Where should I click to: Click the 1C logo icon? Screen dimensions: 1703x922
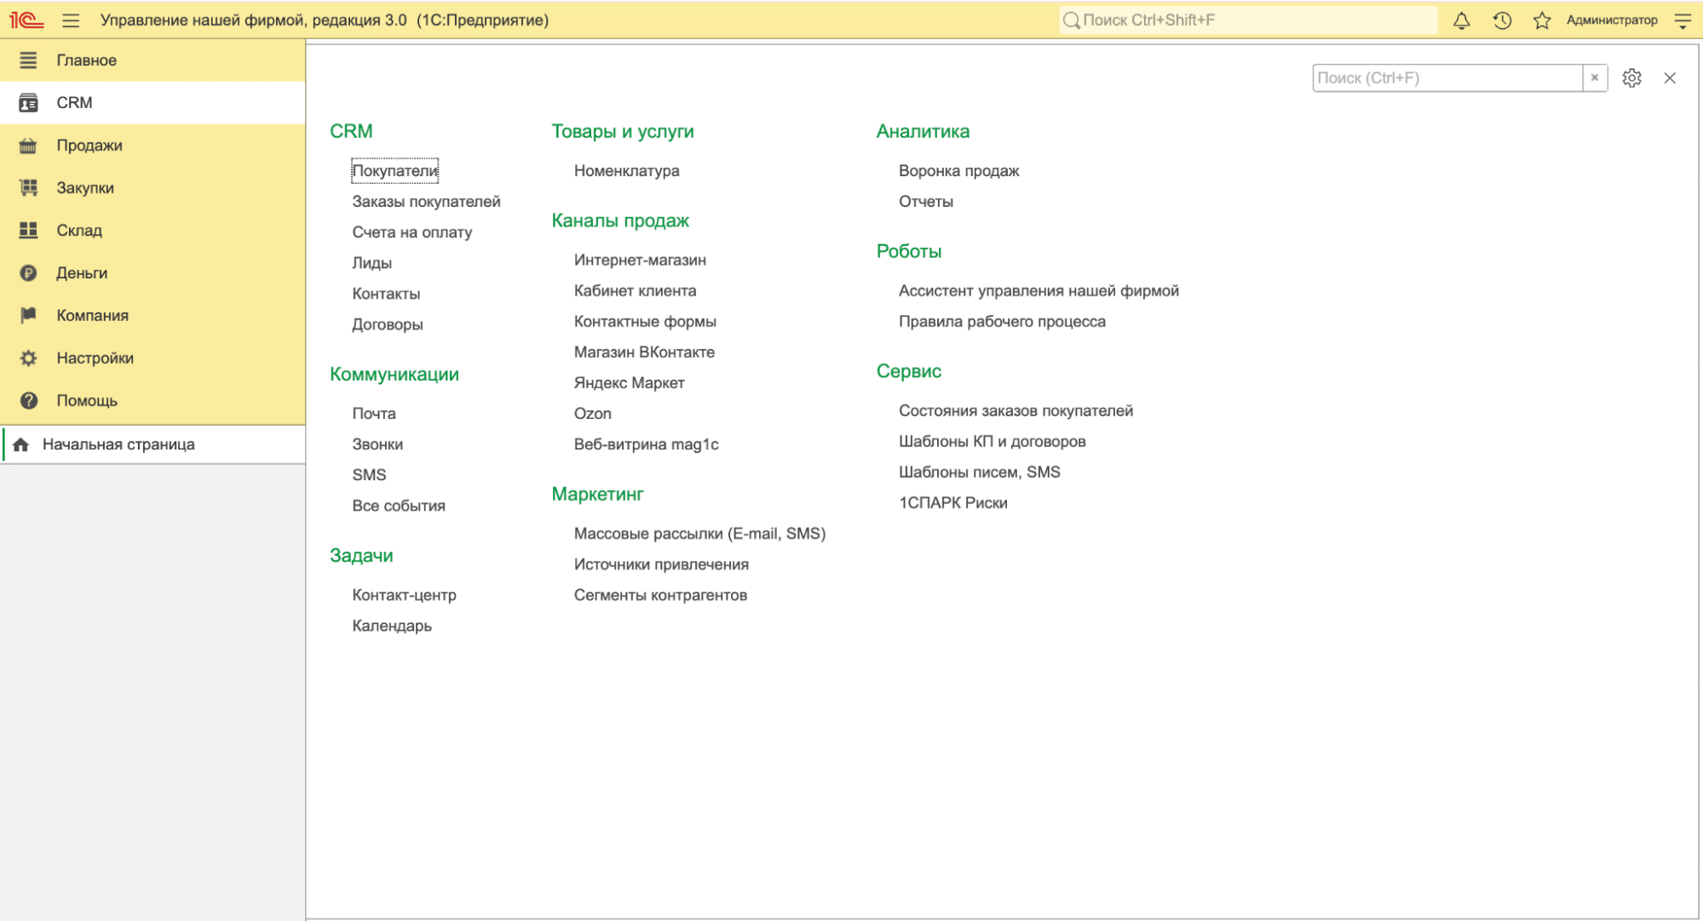tap(26, 20)
